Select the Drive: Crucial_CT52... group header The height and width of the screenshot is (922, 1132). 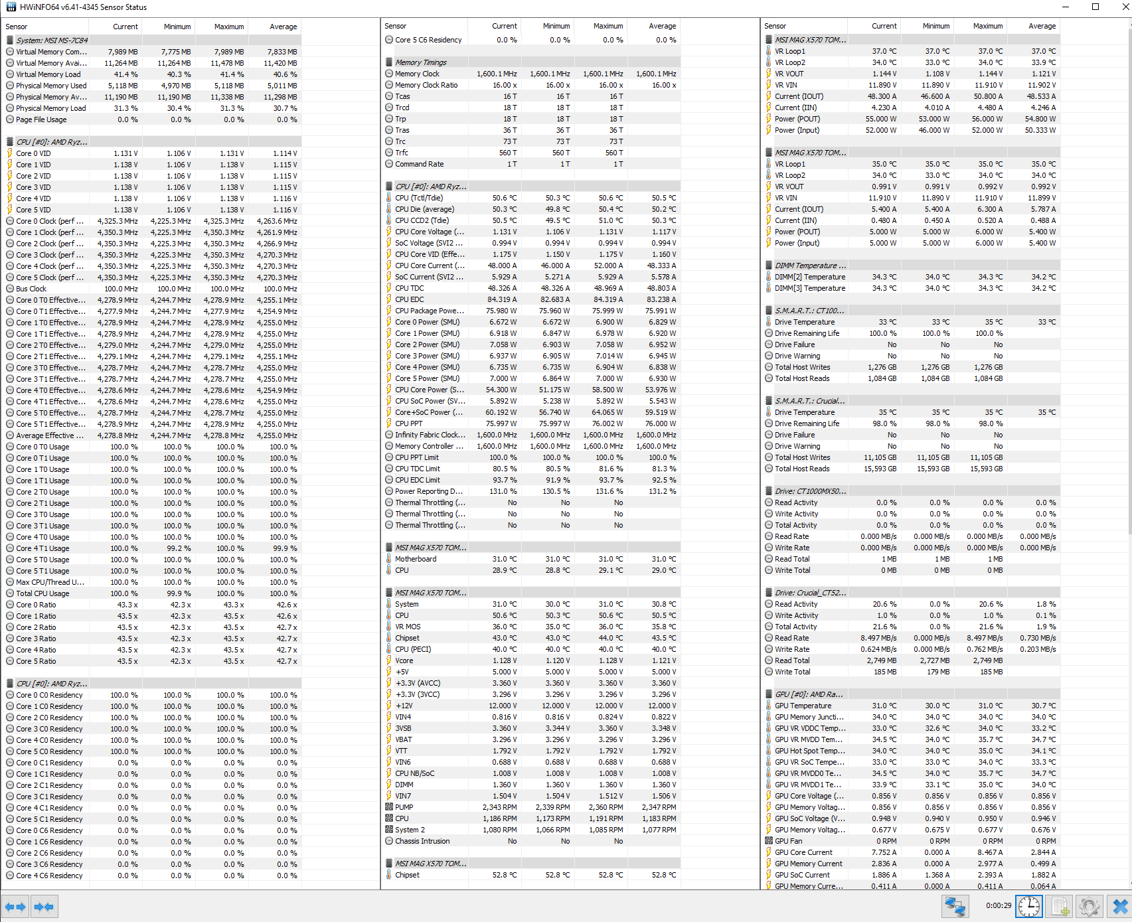[912, 593]
